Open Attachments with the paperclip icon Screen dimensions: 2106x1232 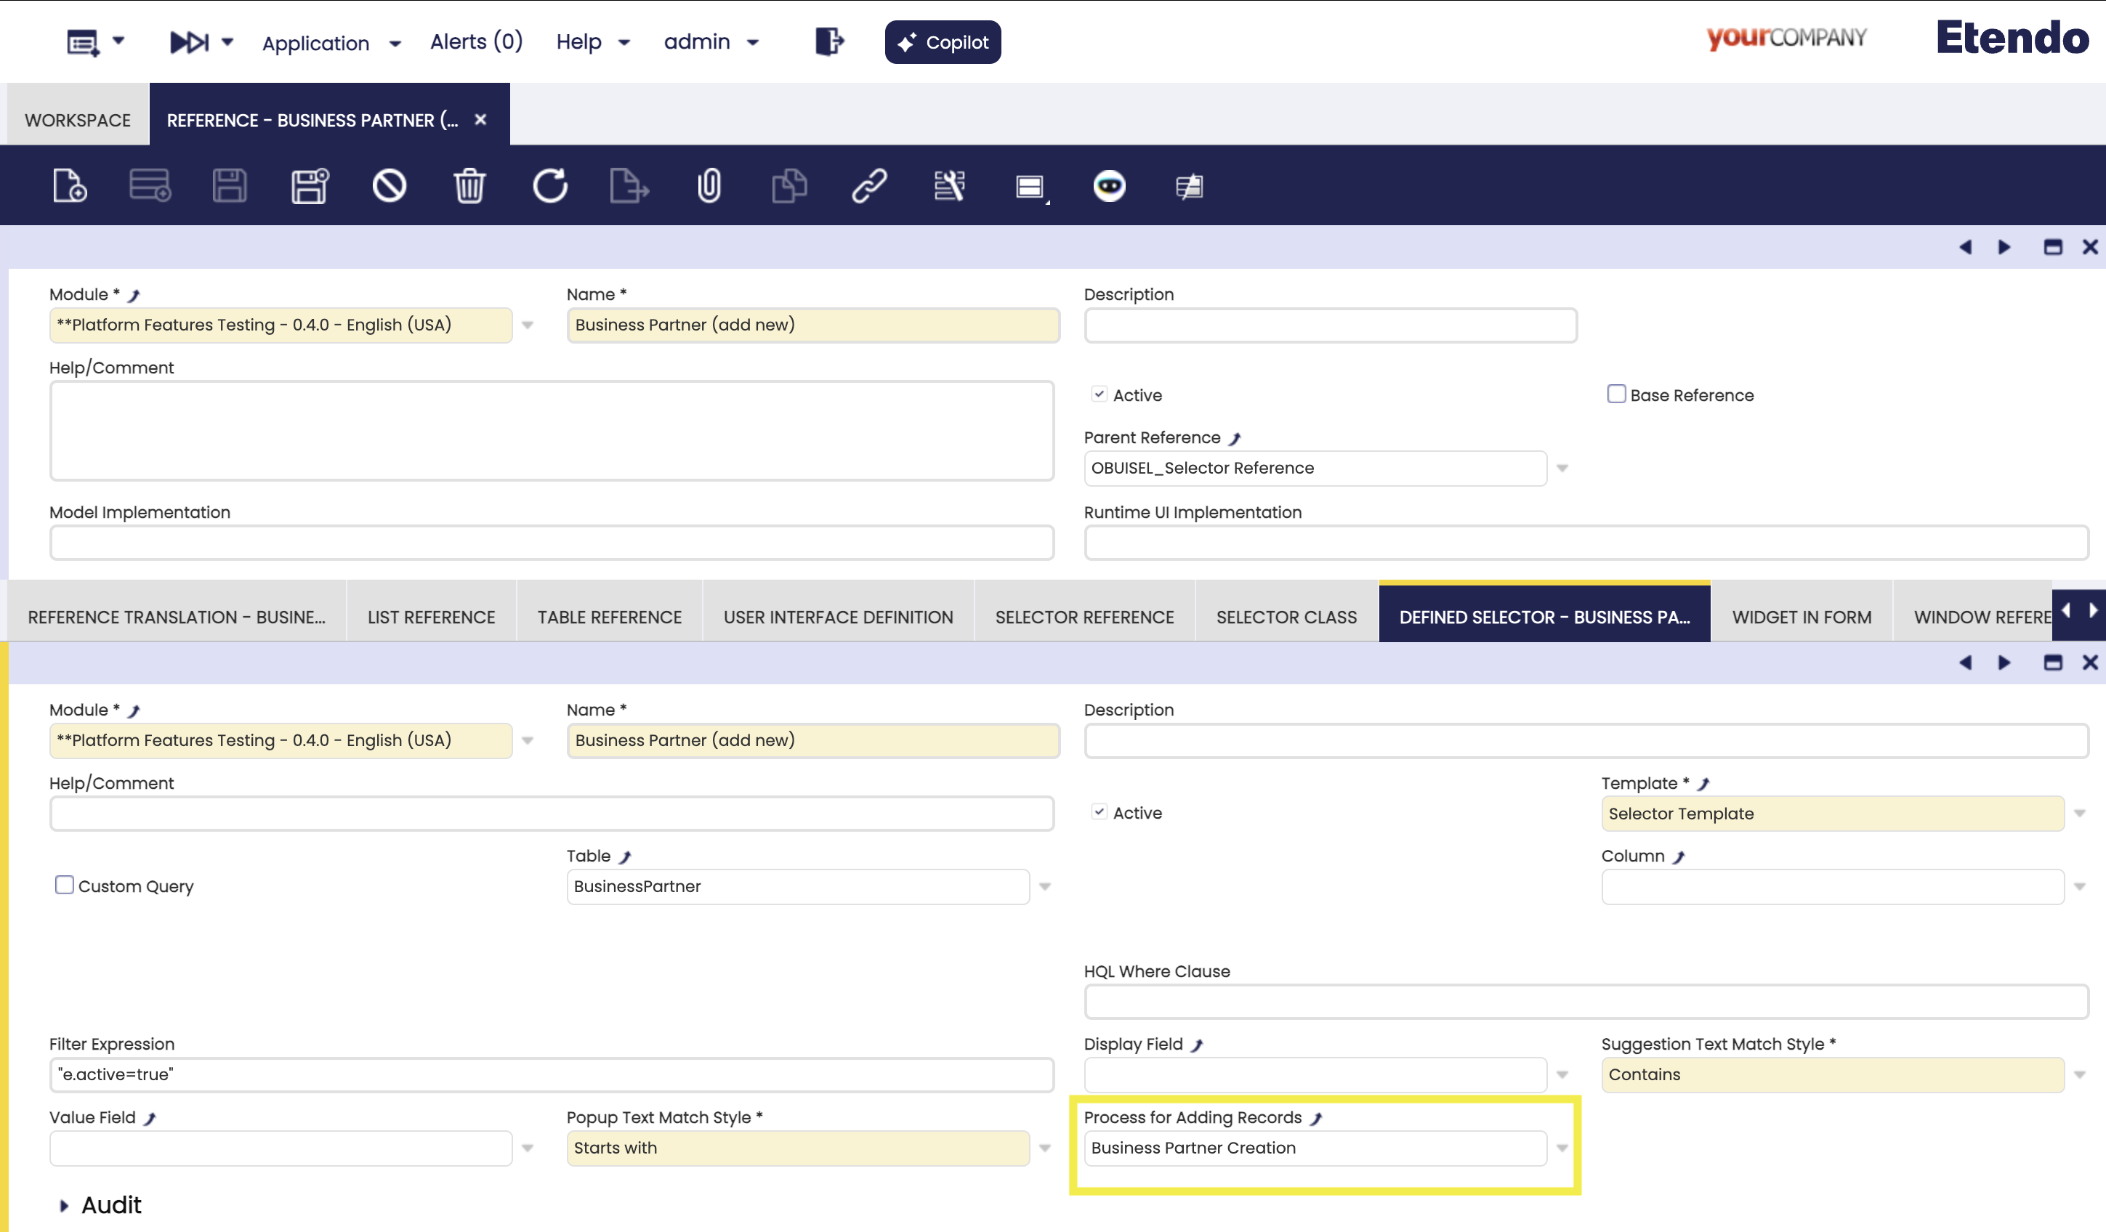[709, 185]
